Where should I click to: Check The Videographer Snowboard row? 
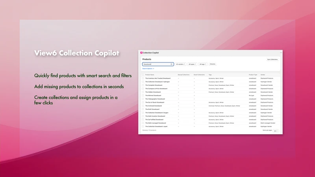click(x=143, y=99)
